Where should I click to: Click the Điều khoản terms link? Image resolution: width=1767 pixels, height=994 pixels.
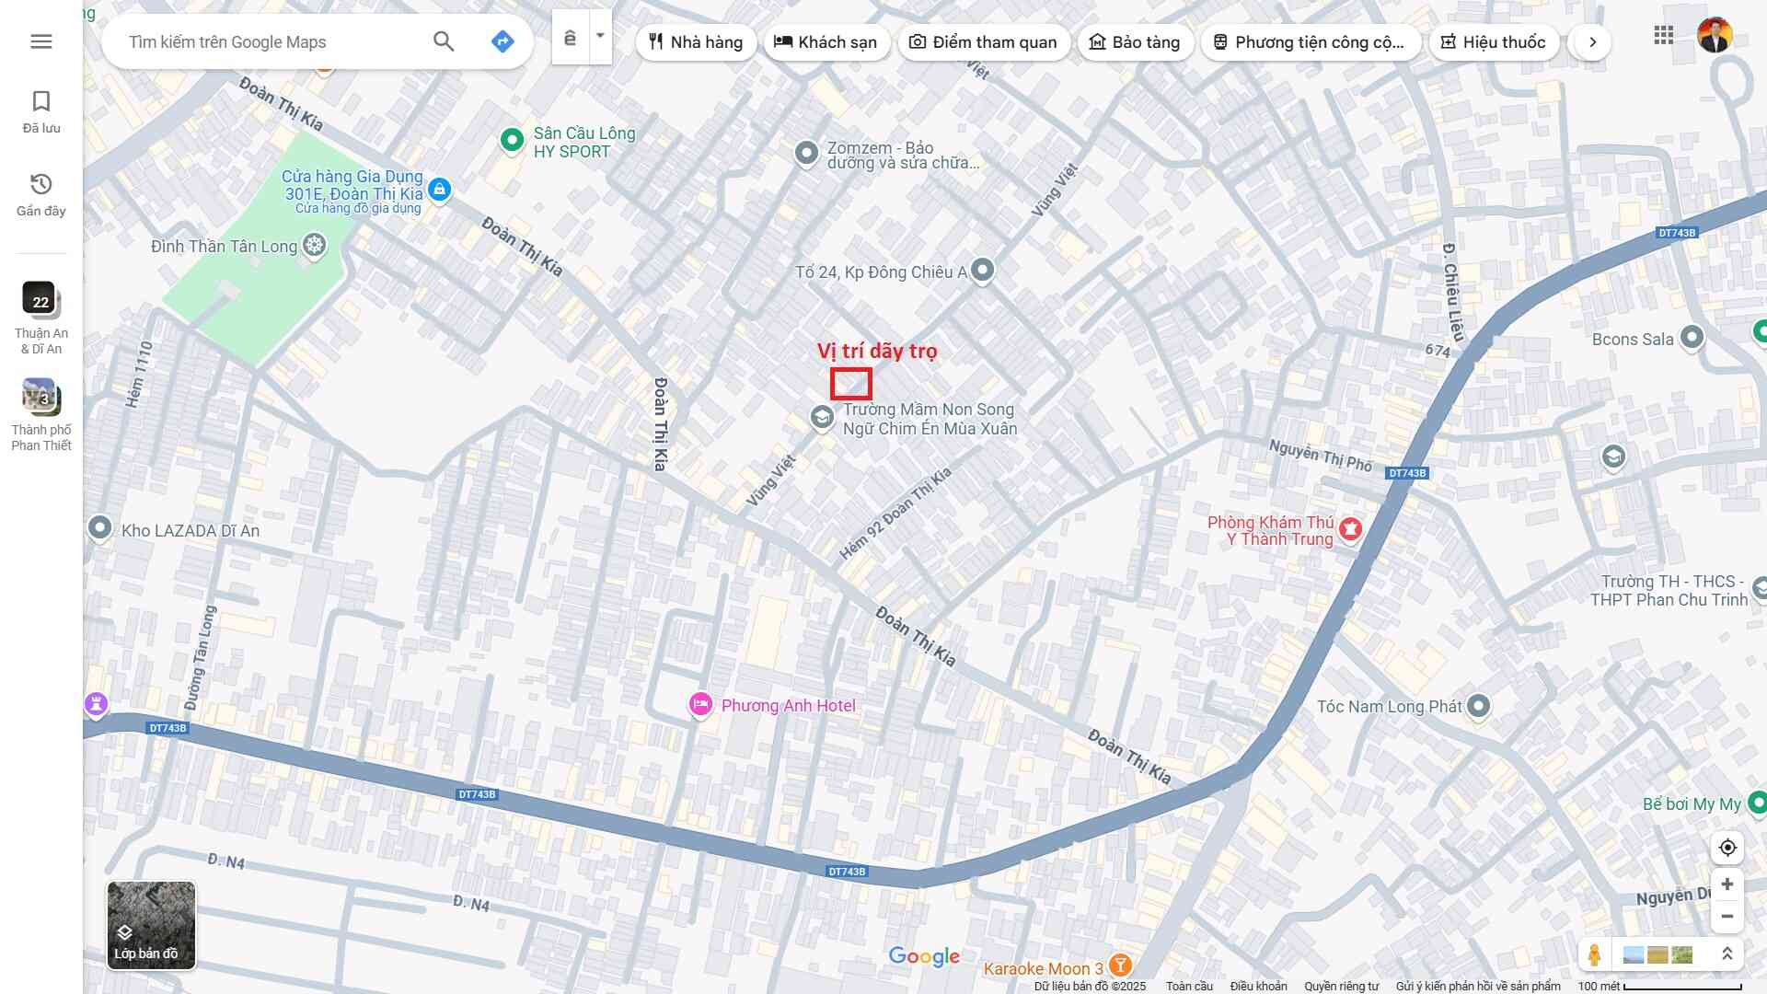point(1258,986)
